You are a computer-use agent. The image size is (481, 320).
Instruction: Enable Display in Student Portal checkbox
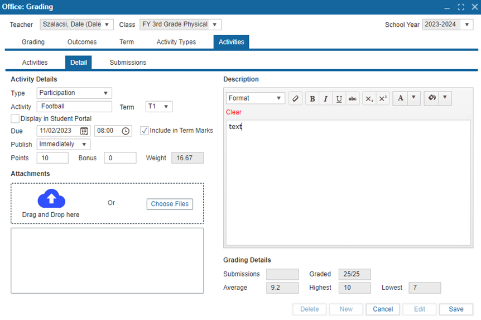tap(15, 118)
